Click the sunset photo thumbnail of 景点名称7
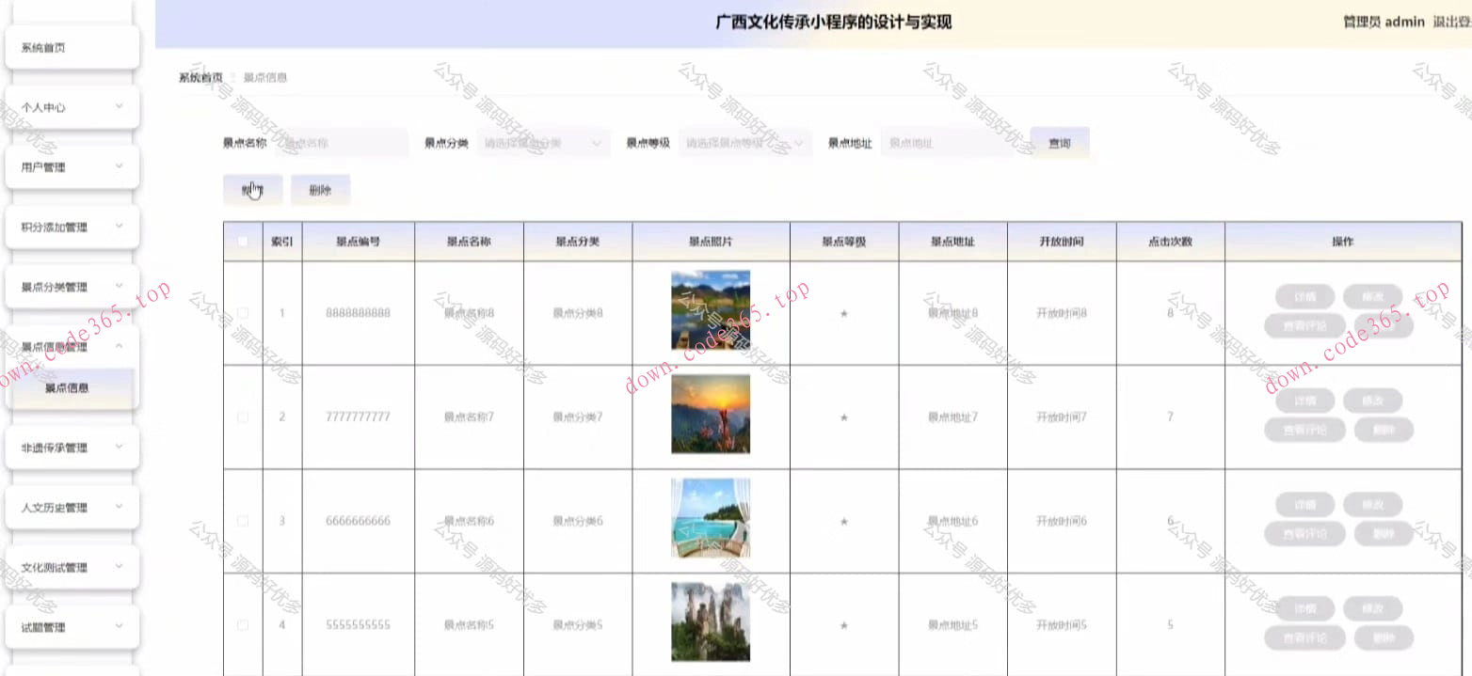Image resolution: width=1472 pixels, height=676 pixels. pos(710,414)
